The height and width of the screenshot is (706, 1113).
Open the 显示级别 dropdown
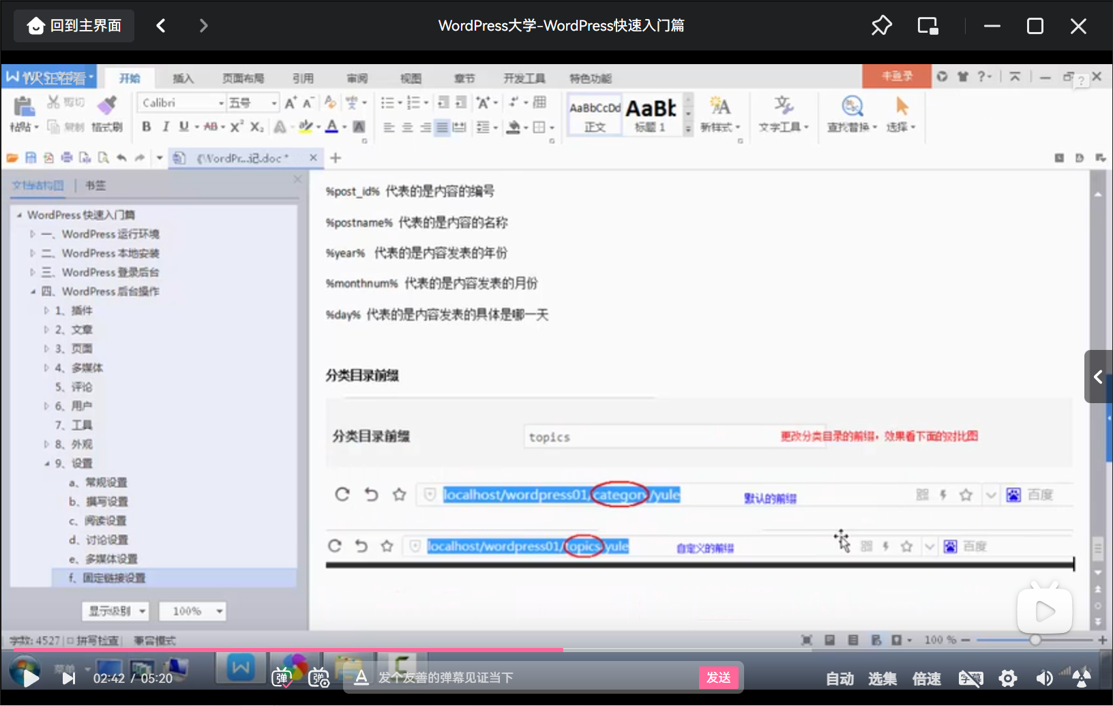[x=115, y=611]
